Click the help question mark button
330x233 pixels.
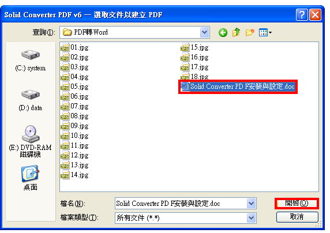[302, 15]
